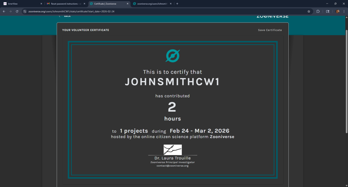Close the InnerView tab
This screenshot has width=348, height=187.
(x=41, y=4)
